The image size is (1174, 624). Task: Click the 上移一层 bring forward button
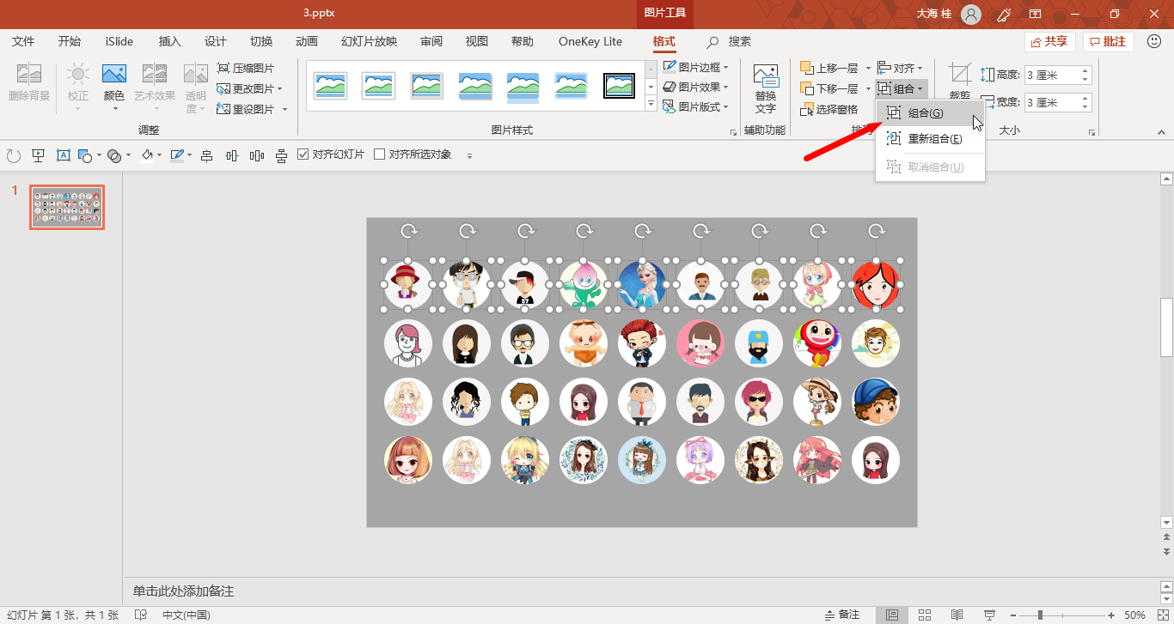pyautogui.click(x=829, y=68)
